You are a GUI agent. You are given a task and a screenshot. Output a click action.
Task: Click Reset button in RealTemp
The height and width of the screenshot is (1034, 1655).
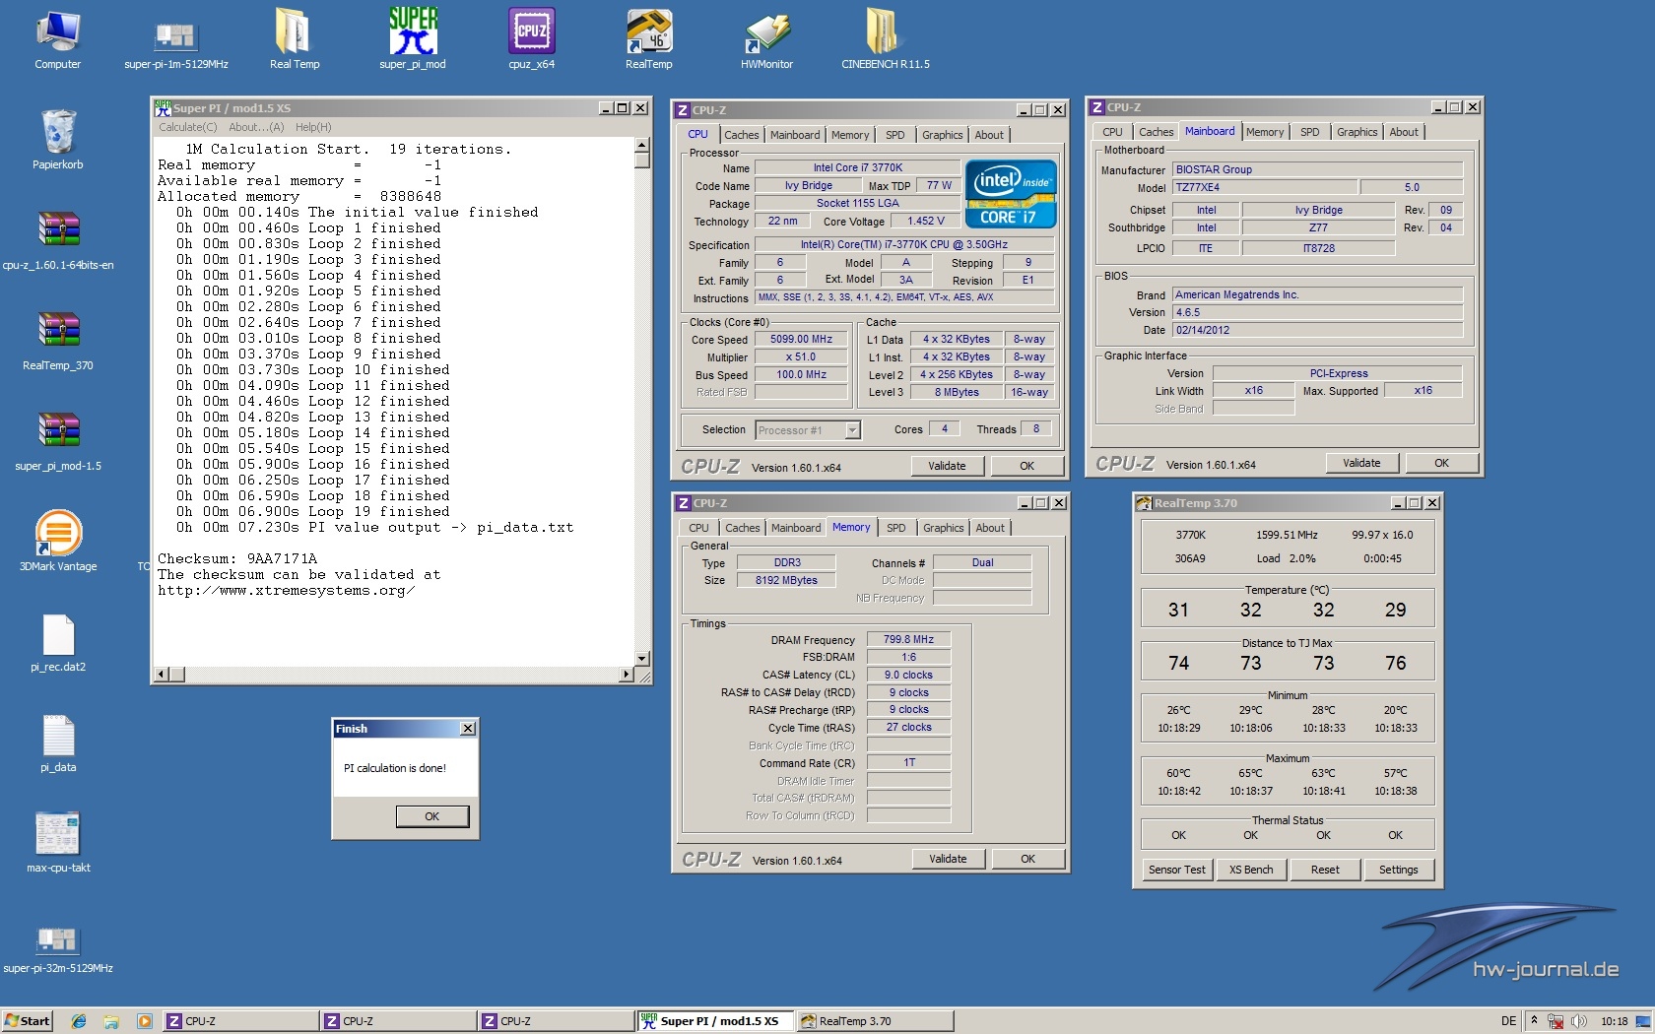coord(1325,870)
